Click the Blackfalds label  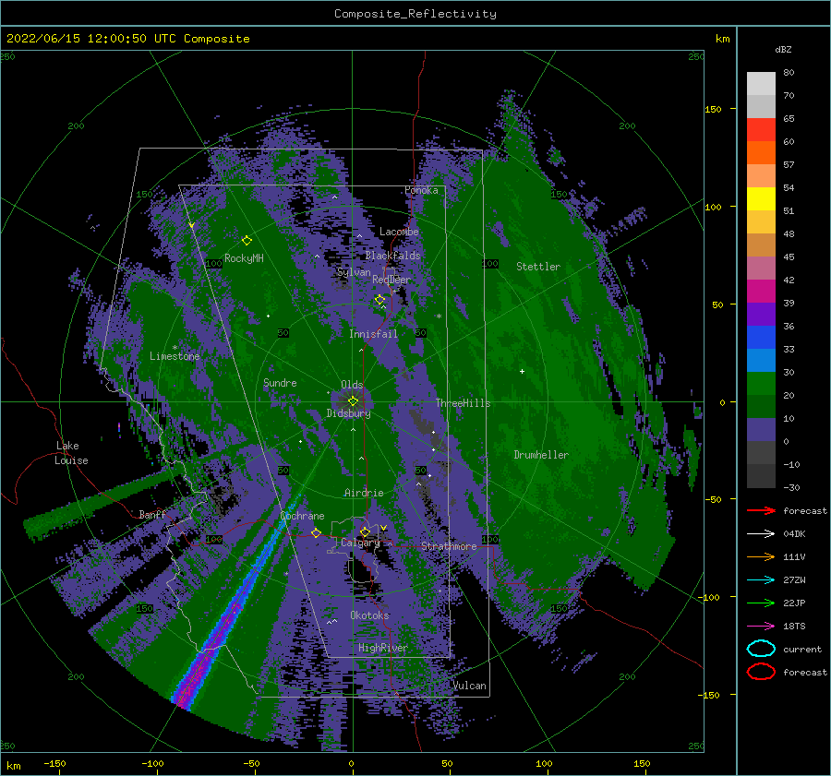coord(392,256)
